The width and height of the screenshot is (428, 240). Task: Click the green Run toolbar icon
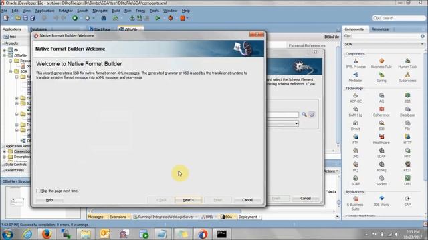tap(158, 18)
